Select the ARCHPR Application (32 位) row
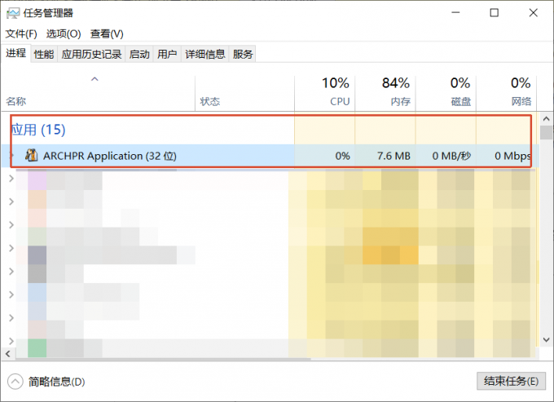Viewport: 554px width, 402px height. [x=270, y=156]
